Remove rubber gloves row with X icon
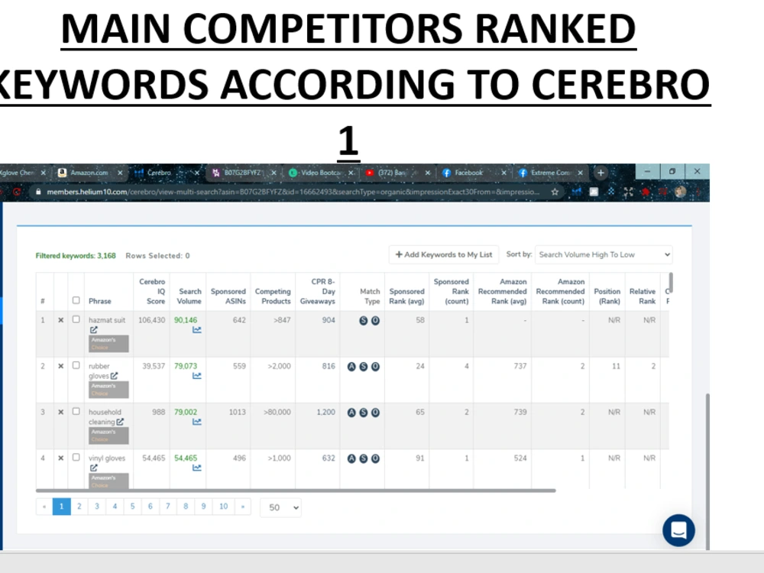This screenshot has width=764, height=573. tap(61, 366)
